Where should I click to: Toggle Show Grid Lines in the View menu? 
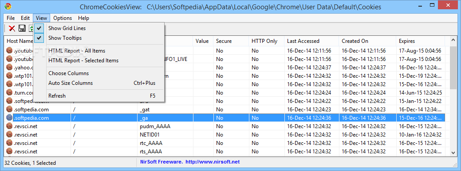click(99, 28)
